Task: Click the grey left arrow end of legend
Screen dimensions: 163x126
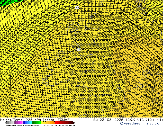Action: click(x=6, y=123)
